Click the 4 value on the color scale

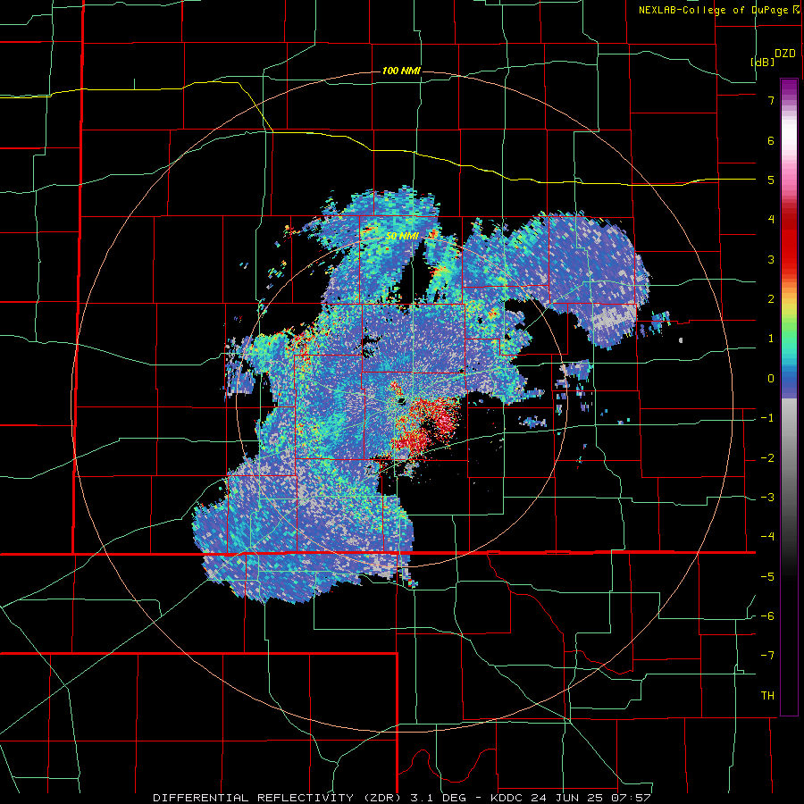771,220
